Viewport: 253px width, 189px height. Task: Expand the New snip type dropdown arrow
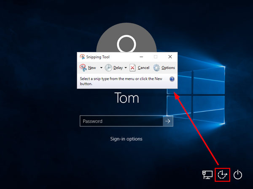click(x=101, y=68)
